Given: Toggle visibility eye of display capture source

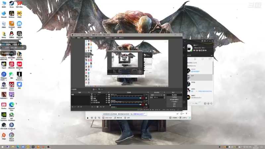Looking at the screenshot, I should (106, 102).
